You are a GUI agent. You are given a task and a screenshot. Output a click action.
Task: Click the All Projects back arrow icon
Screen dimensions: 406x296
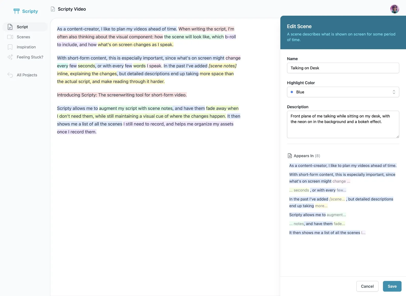[x=10, y=75]
